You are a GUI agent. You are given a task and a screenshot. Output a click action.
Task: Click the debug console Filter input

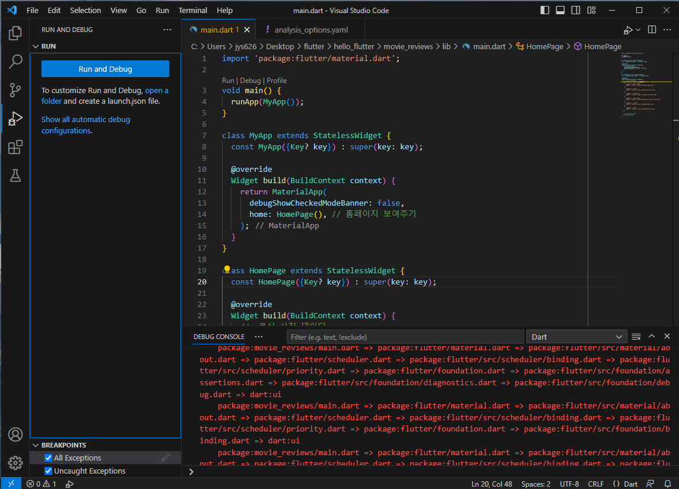click(x=405, y=337)
